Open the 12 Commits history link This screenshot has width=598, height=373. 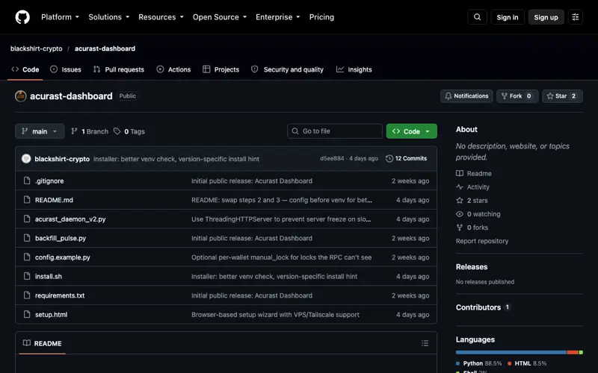tap(406, 159)
